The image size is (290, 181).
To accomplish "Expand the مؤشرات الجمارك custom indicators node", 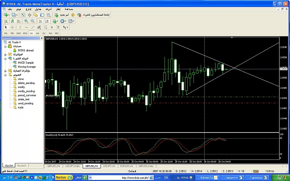I will pyautogui.click(x=5, y=71).
